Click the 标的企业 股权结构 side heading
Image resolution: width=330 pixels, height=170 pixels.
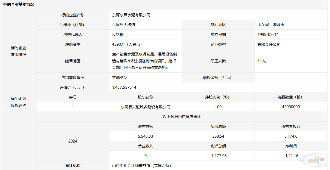[x=19, y=102]
